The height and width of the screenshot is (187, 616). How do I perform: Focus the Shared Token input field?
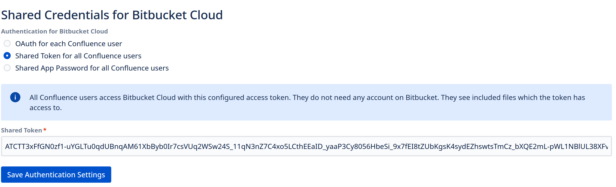tap(306, 146)
